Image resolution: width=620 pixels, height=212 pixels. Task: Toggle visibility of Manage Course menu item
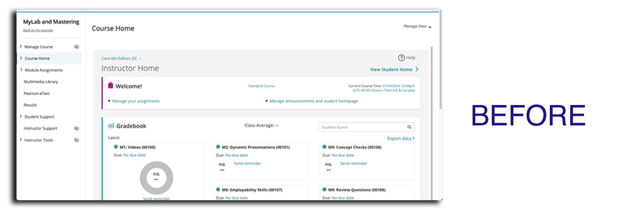point(76,47)
